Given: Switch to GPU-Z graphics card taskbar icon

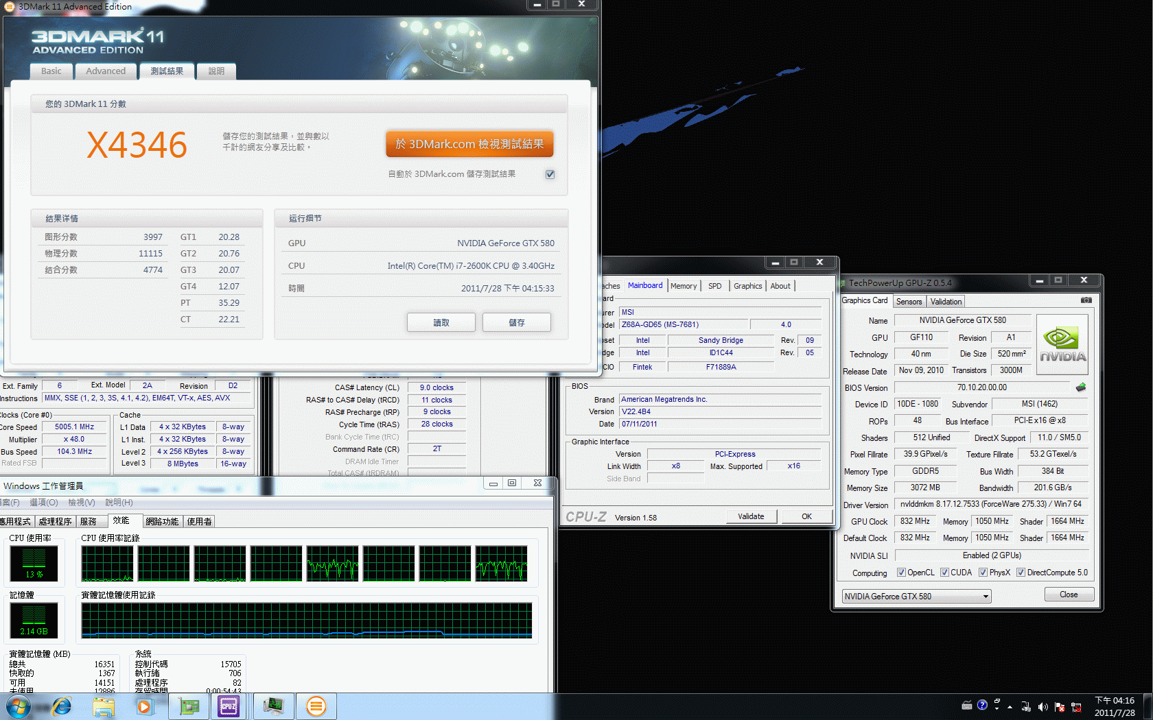Looking at the screenshot, I should coord(189,706).
